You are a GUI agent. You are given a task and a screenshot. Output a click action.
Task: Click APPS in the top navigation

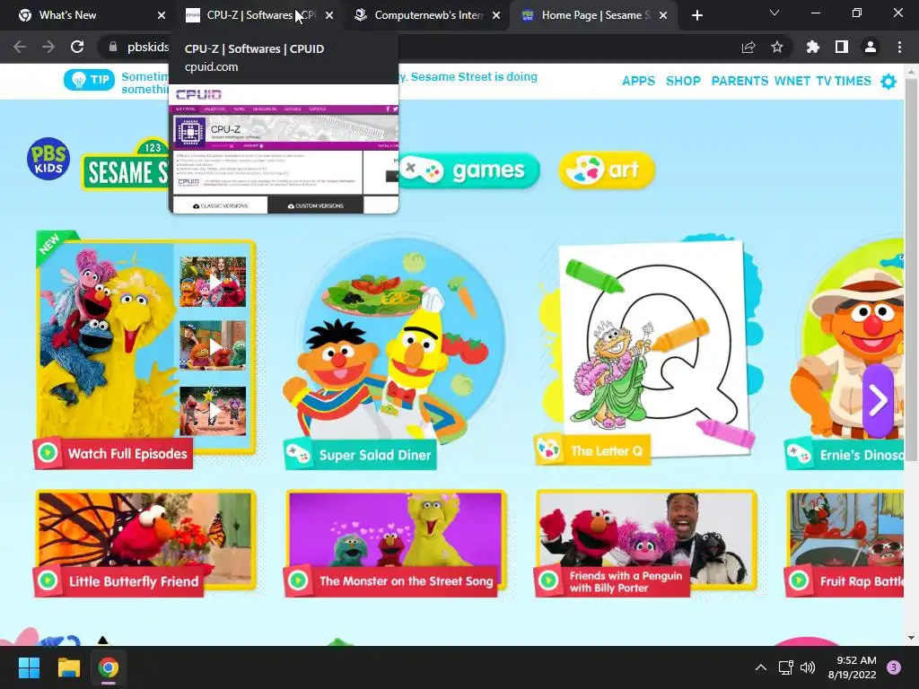coord(638,81)
